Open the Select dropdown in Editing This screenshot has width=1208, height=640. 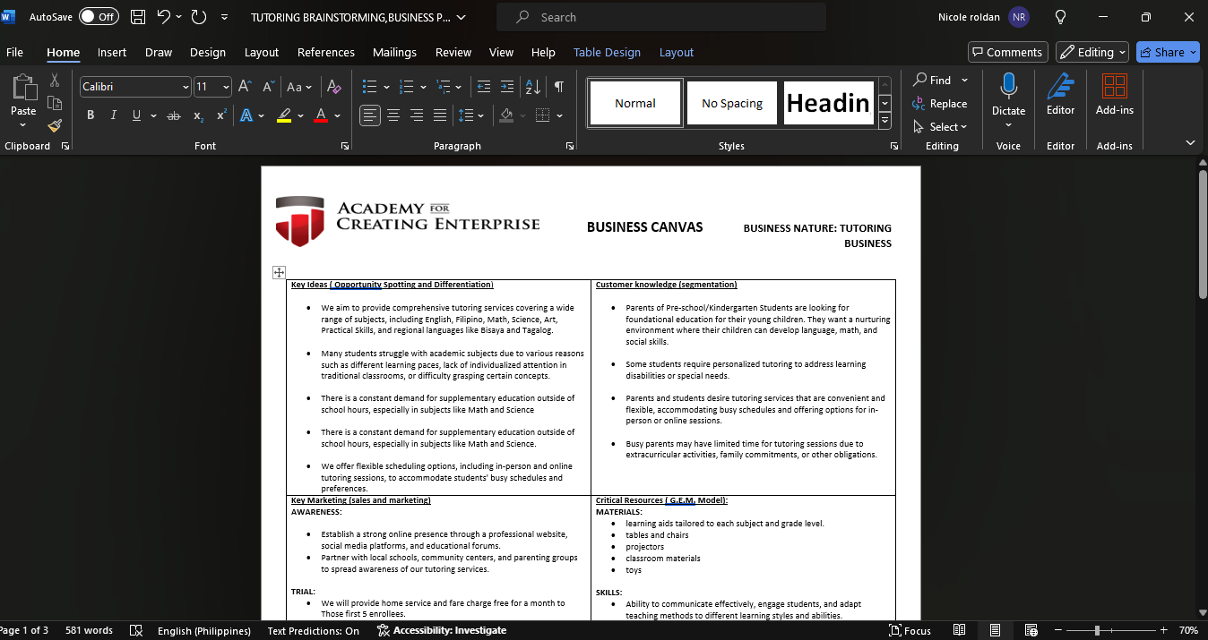(x=940, y=127)
